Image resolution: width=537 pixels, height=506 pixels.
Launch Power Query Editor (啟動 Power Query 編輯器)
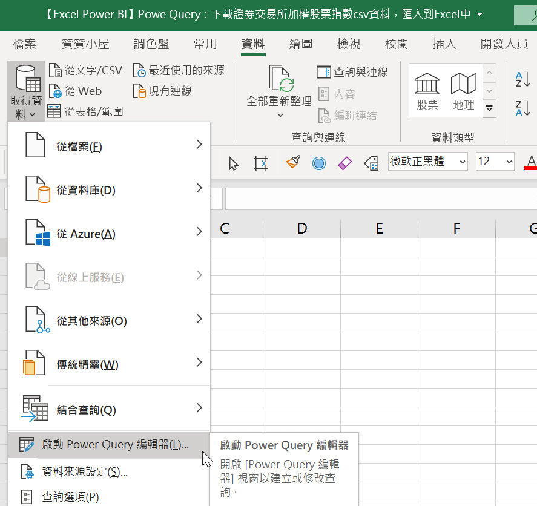coord(109,445)
